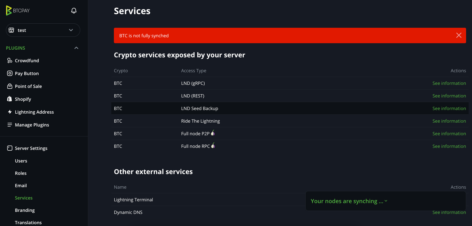The height and width of the screenshot is (226, 472).
Task: Open Translations settings
Action: 28,222
